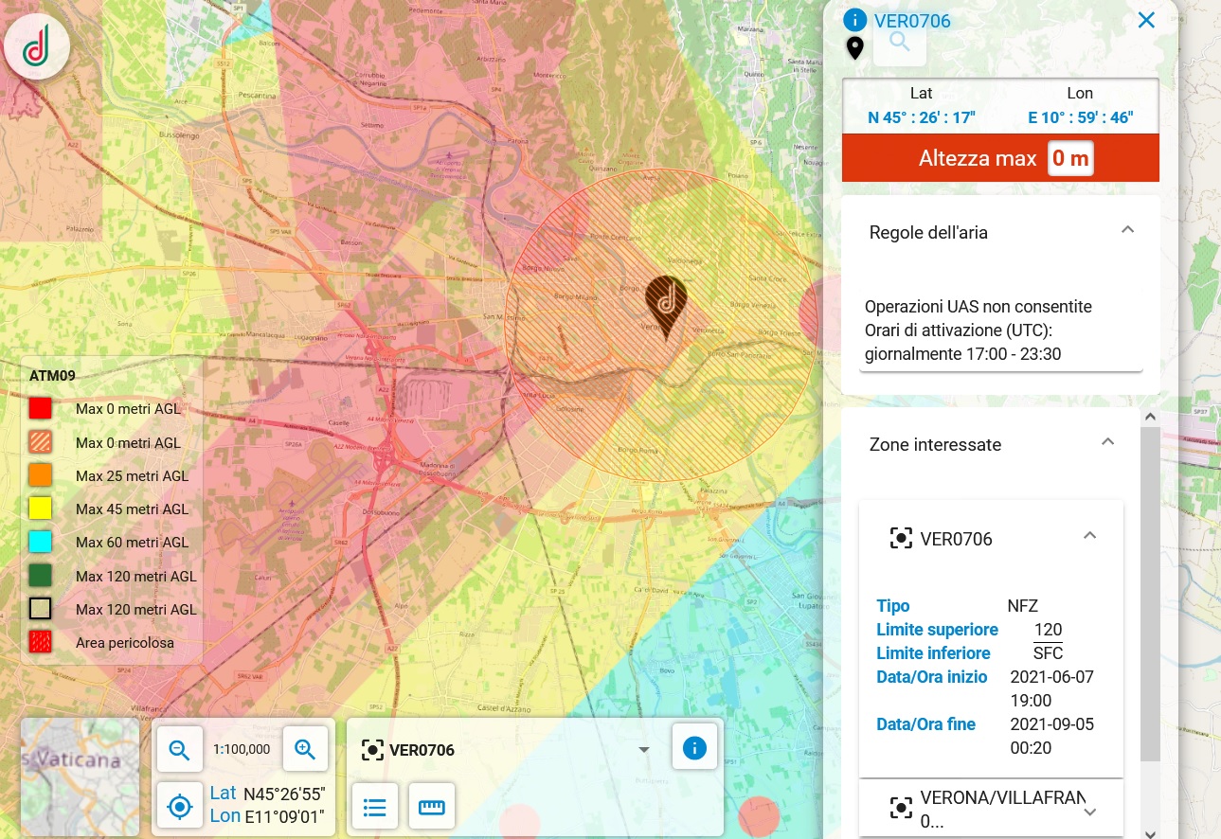The image size is (1221, 839).
Task: Click the hatched Max 0 metri AGL swatch
Action: [x=40, y=441]
